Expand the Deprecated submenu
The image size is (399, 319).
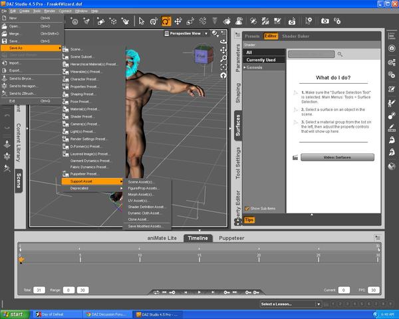pyautogui.click(x=92, y=188)
